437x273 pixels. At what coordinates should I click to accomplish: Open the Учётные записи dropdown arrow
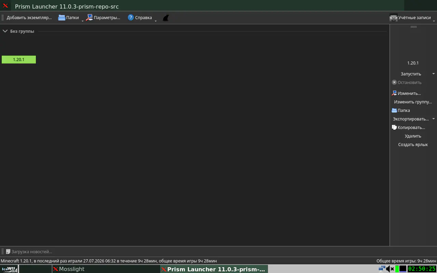(x=434, y=21)
